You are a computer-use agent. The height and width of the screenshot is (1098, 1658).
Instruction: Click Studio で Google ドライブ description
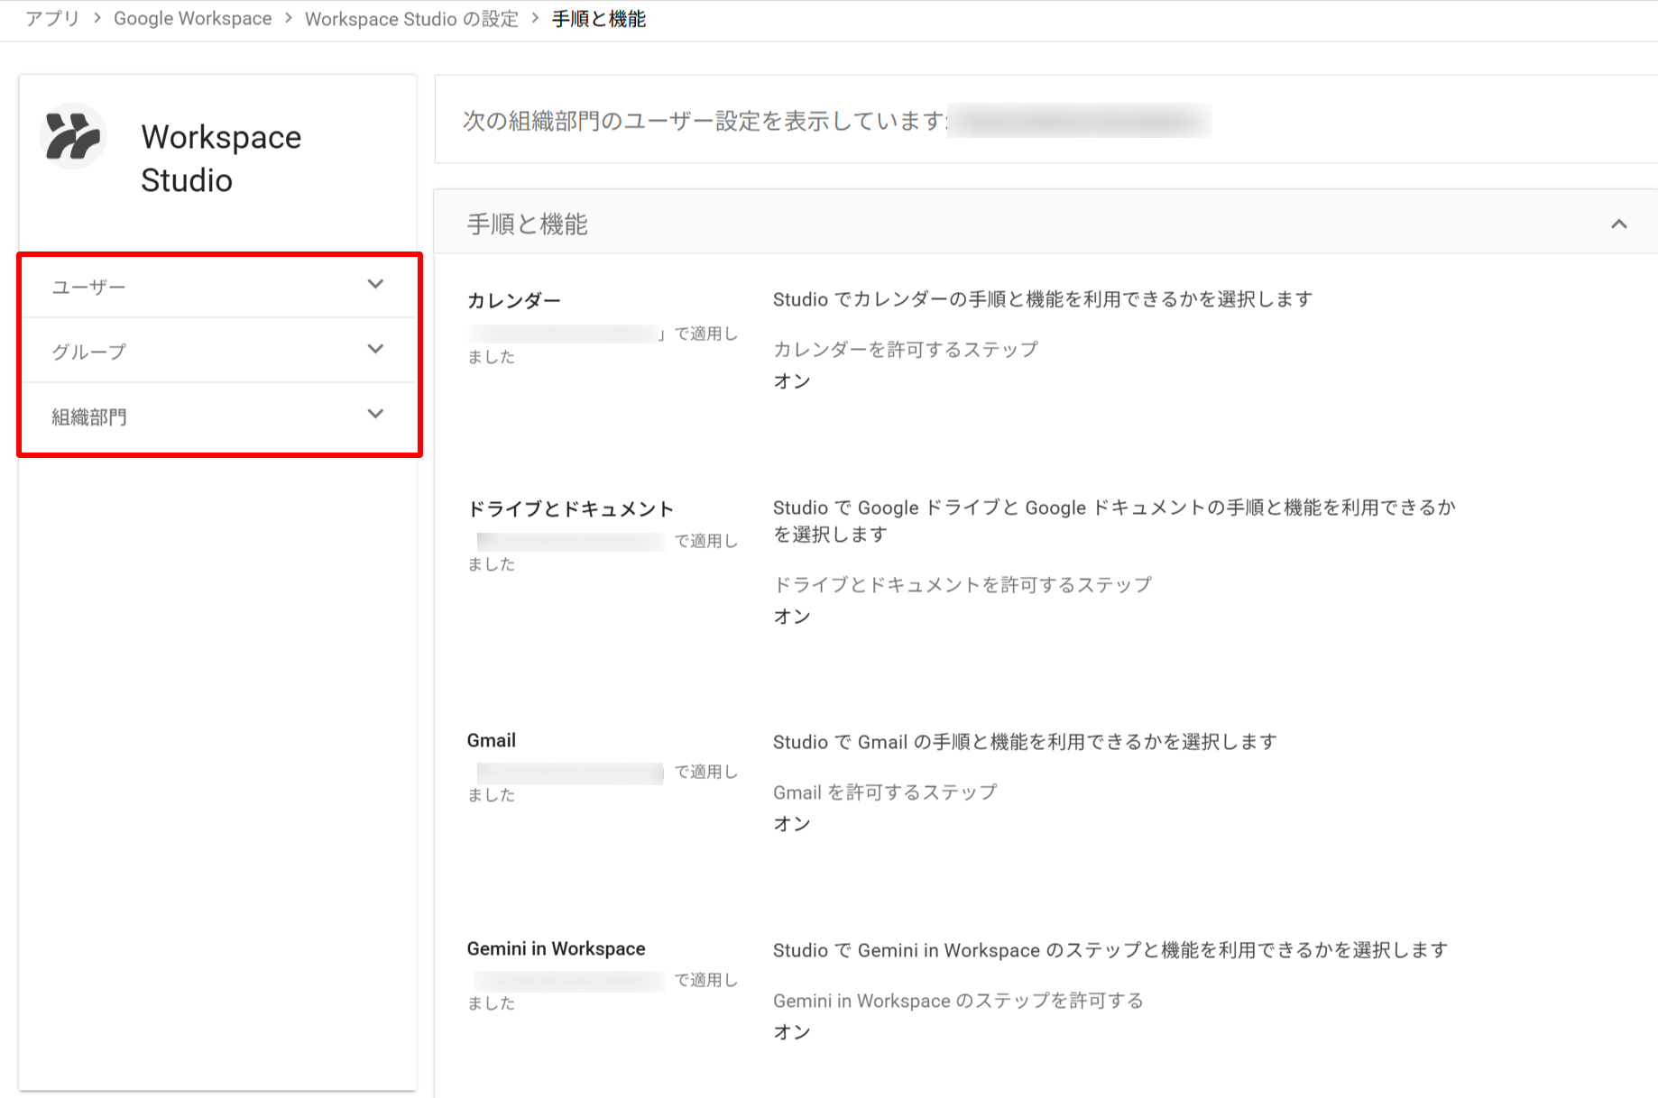[x=1114, y=521]
